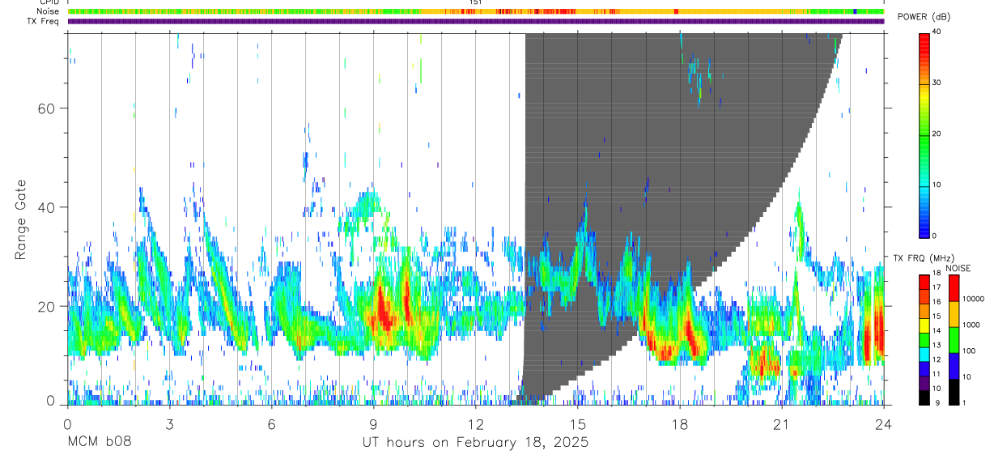Click the 12 label in TX FRQ legend
994x459 pixels.
[x=937, y=359]
